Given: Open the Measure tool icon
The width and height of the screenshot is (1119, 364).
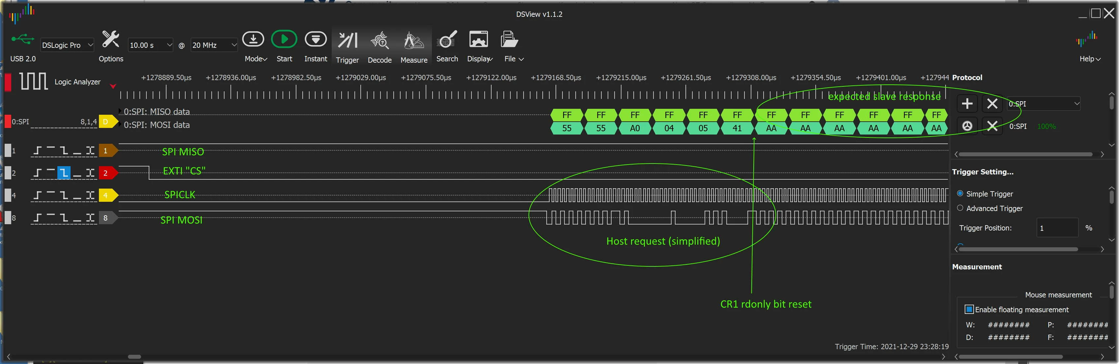Looking at the screenshot, I should click(x=413, y=41).
